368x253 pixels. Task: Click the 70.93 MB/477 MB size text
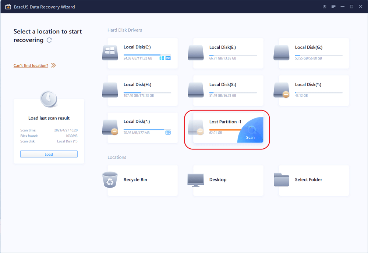137,133
